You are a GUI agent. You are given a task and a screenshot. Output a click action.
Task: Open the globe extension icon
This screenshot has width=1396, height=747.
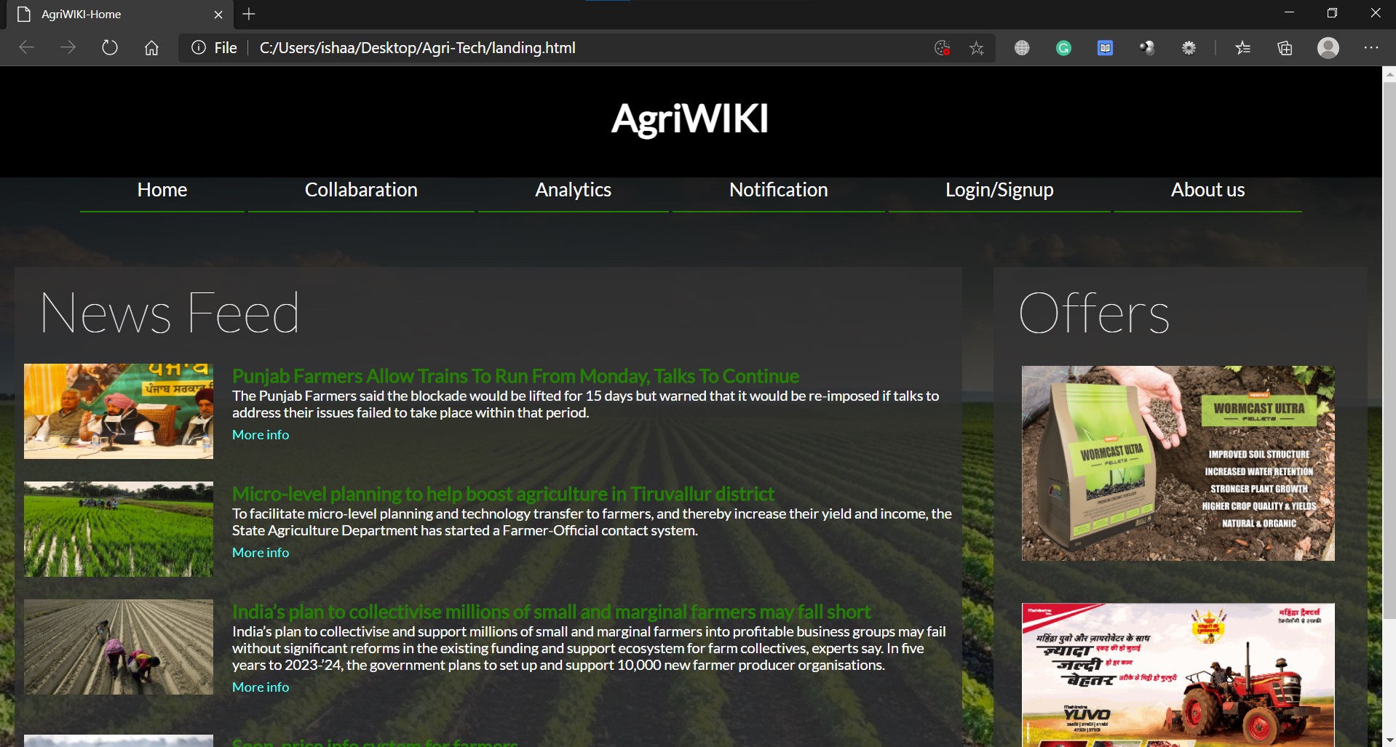[1022, 48]
